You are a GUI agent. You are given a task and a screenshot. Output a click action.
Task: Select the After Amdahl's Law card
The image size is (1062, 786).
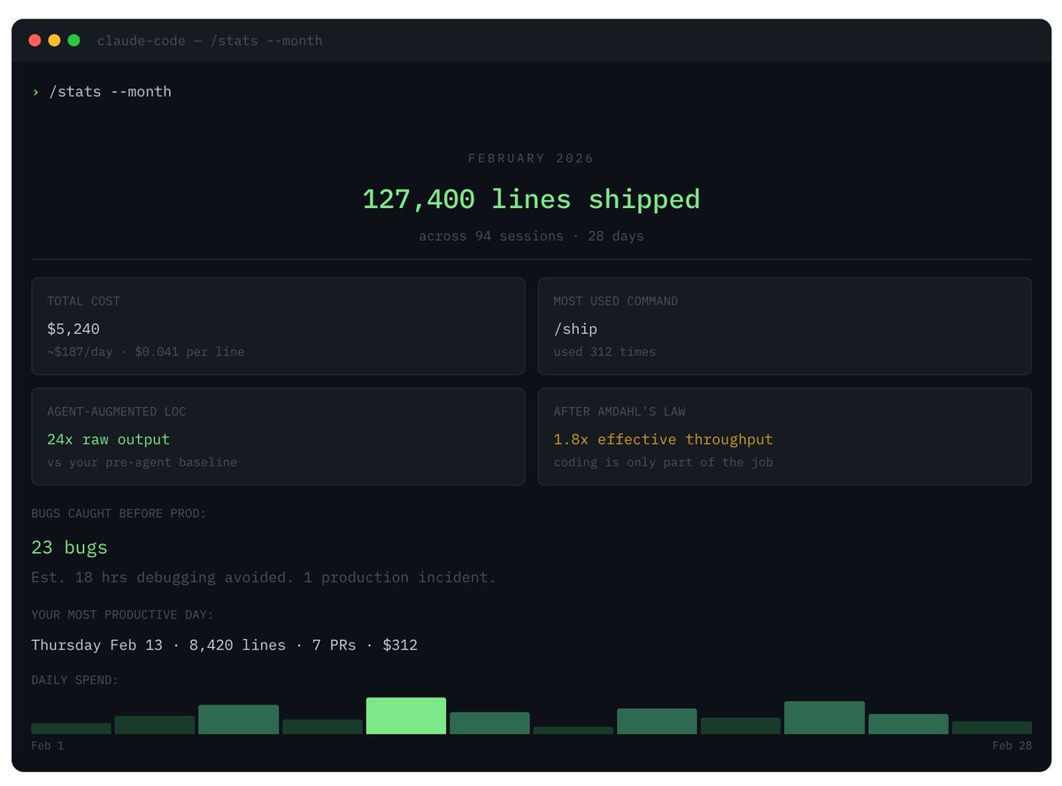tap(784, 436)
